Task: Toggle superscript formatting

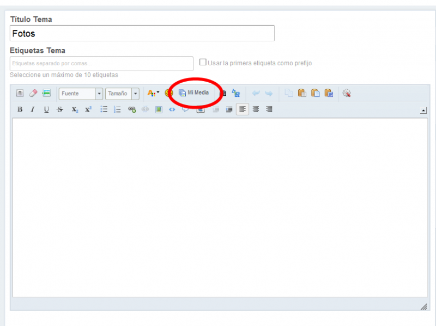Action: (88, 109)
